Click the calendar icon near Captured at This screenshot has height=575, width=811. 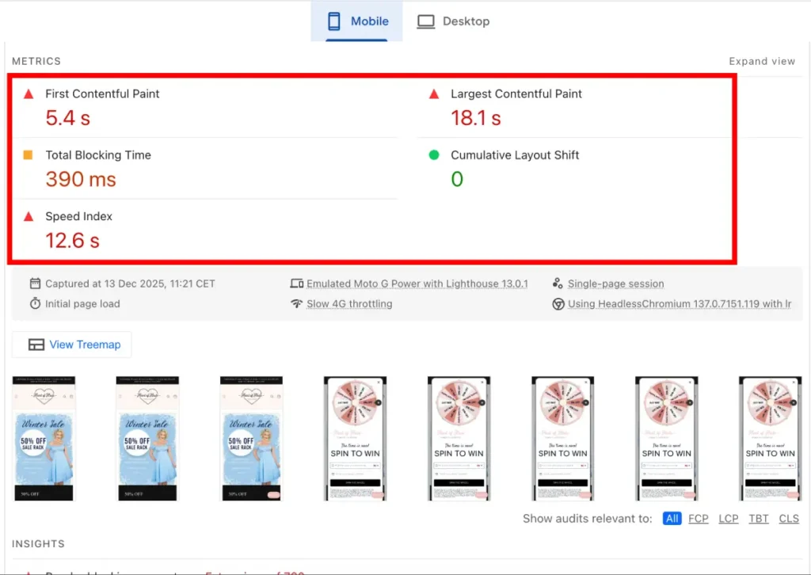[x=35, y=284]
